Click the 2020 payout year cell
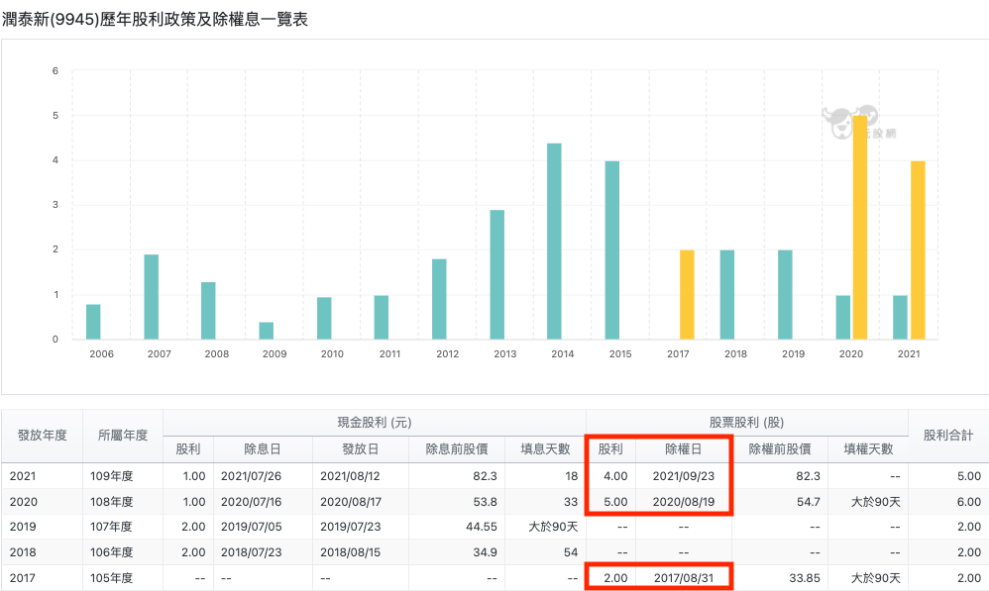The width and height of the screenshot is (989, 591). [43, 502]
